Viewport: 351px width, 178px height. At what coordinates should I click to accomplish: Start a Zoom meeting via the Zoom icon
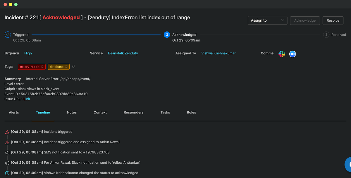[x=292, y=54]
